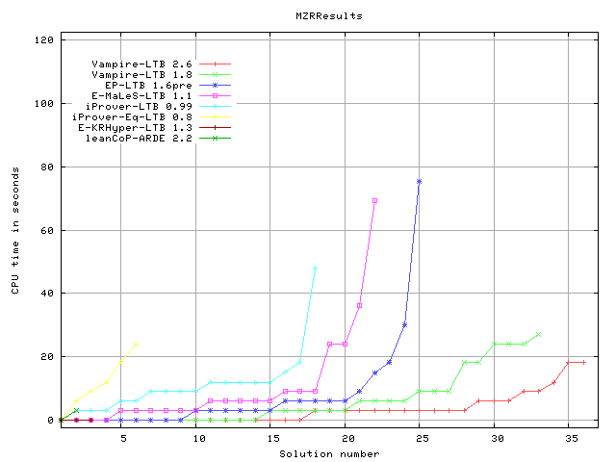Select the iProver-LTB 0.99 legend label

[x=139, y=106]
